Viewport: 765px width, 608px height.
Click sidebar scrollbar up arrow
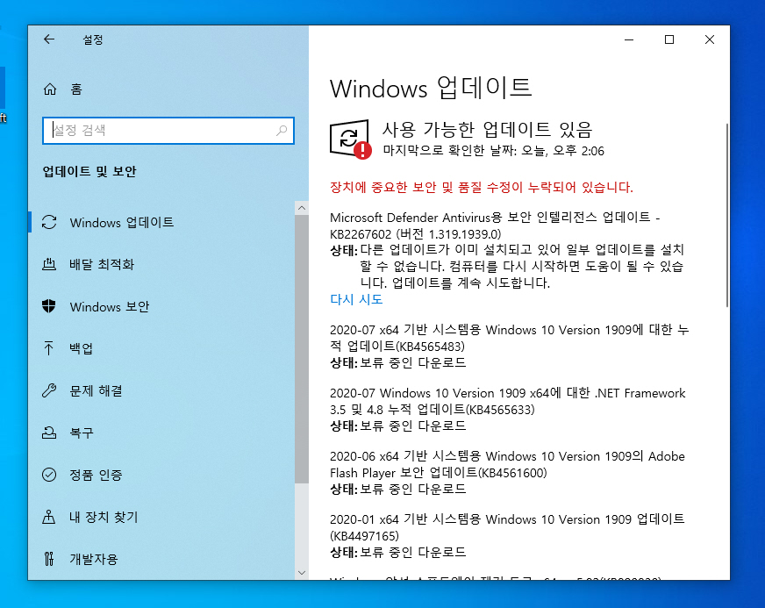tap(302, 208)
